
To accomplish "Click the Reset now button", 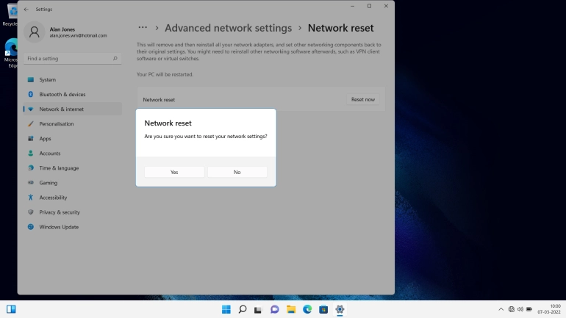I will pos(363,99).
